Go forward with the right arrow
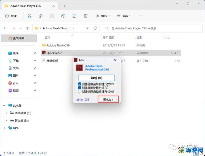This screenshot has width=205, height=156. click(x=14, y=28)
